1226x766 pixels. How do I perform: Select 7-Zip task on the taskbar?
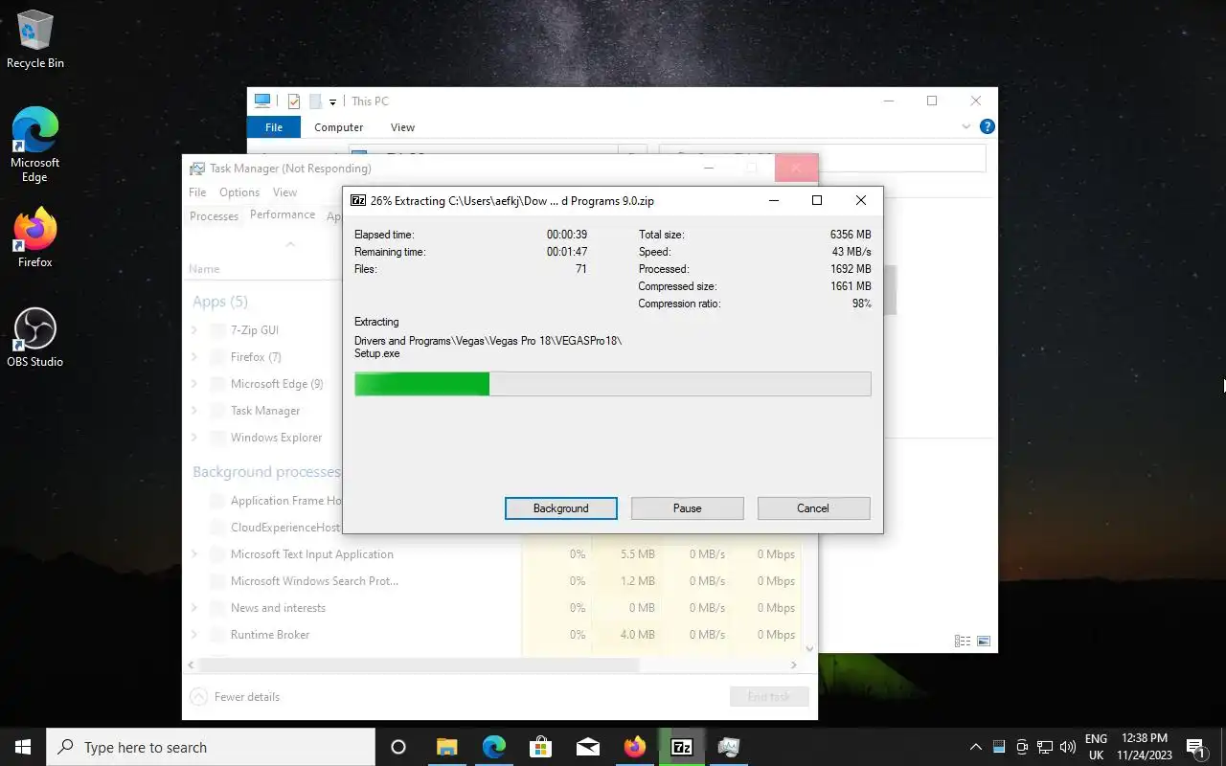[x=682, y=747]
